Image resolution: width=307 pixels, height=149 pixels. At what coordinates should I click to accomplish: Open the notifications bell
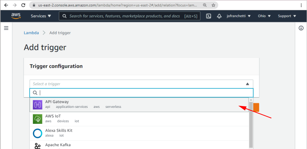click(x=219, y=16)
